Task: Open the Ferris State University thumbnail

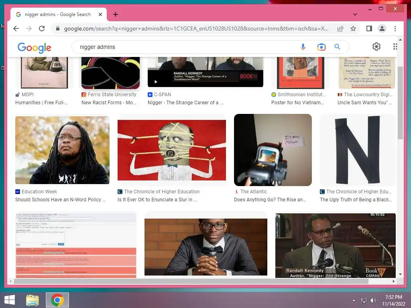Action: (x=110, y=73)
